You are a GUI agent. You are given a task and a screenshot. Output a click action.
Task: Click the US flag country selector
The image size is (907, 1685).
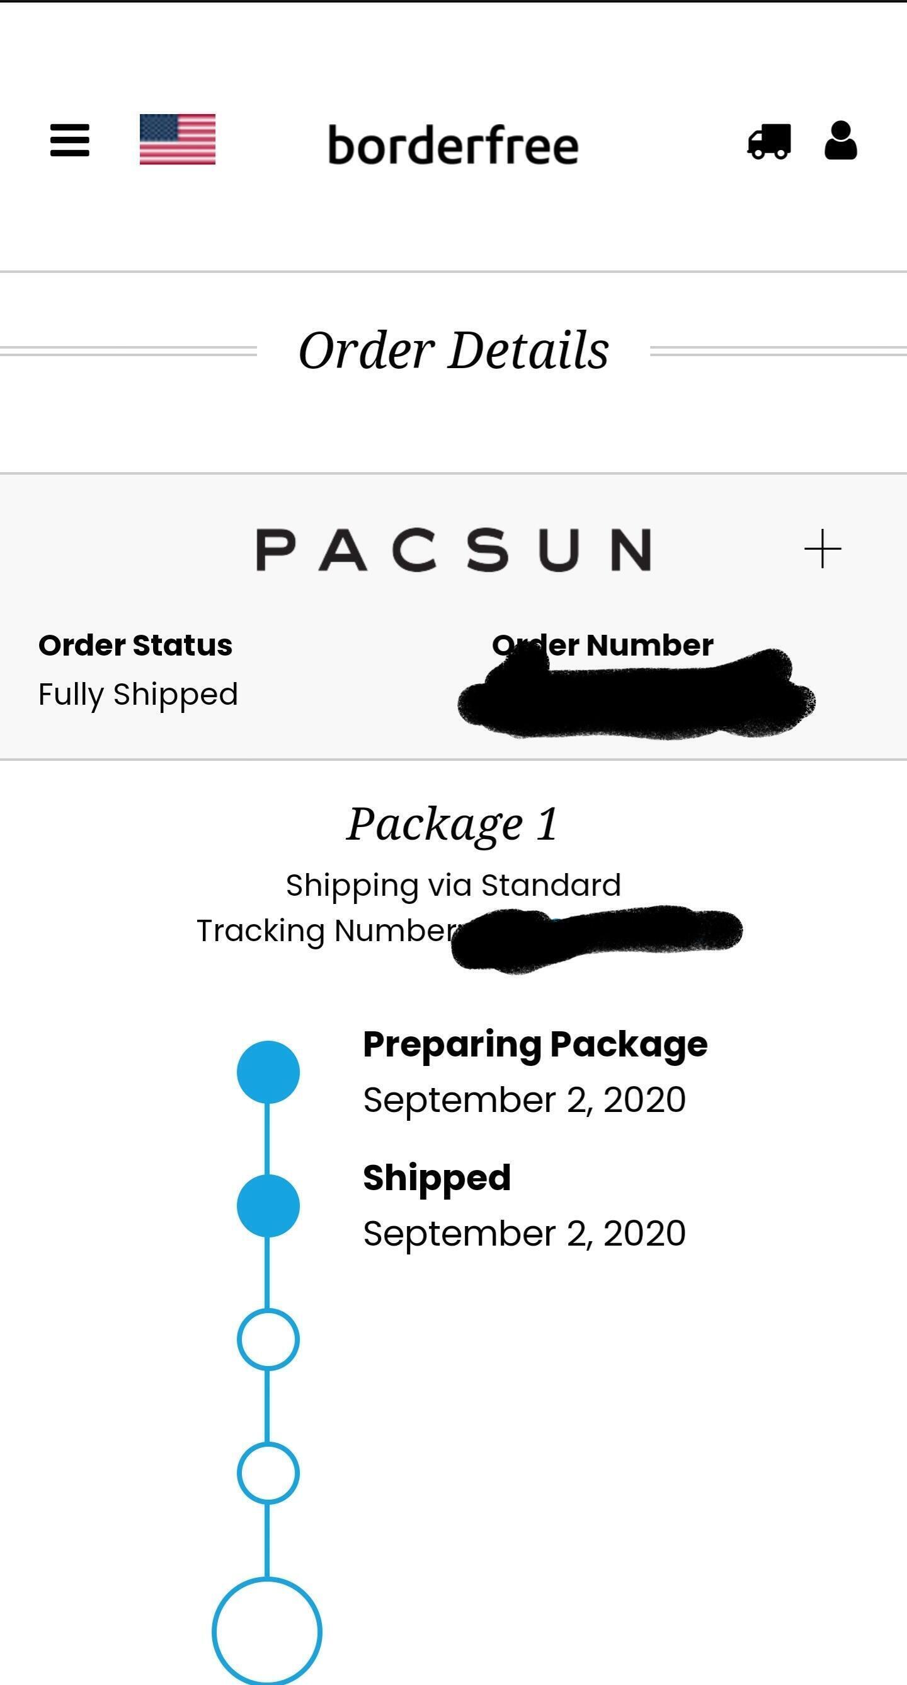177,139
